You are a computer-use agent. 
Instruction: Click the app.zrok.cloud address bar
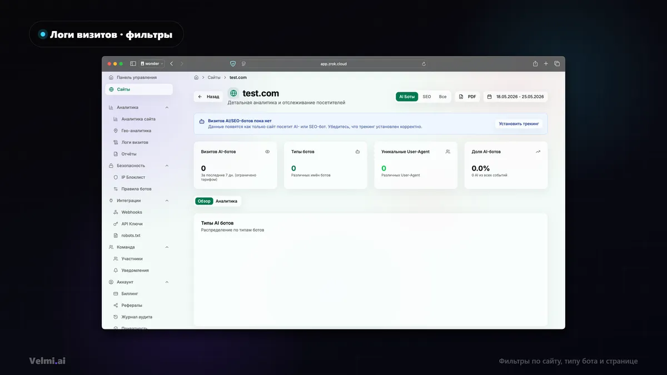[333, 64]
